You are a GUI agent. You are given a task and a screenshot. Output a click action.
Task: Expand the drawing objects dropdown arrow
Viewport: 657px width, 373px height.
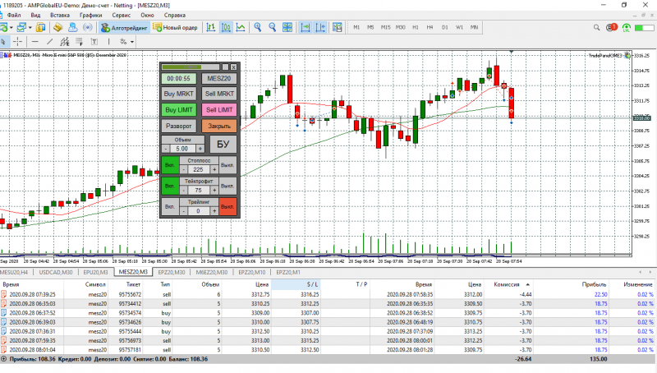tap(132, 42)
